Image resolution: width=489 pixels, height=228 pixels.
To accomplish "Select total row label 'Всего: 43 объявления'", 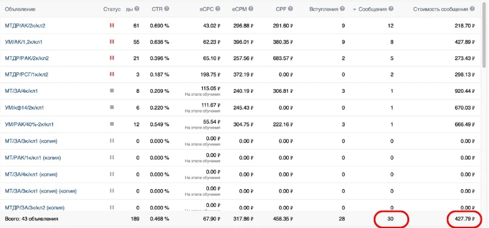I will coord(31,219).
